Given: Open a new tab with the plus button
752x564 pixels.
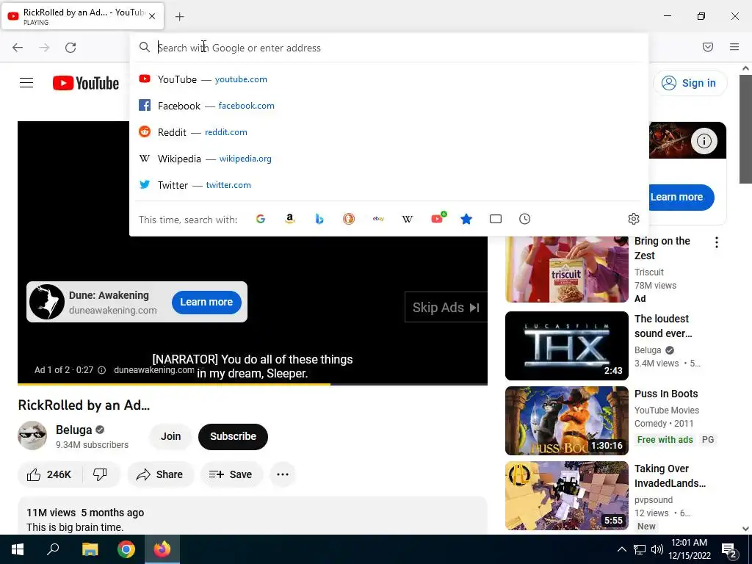Looking at the screenshot, I should (x=179, y=17).
